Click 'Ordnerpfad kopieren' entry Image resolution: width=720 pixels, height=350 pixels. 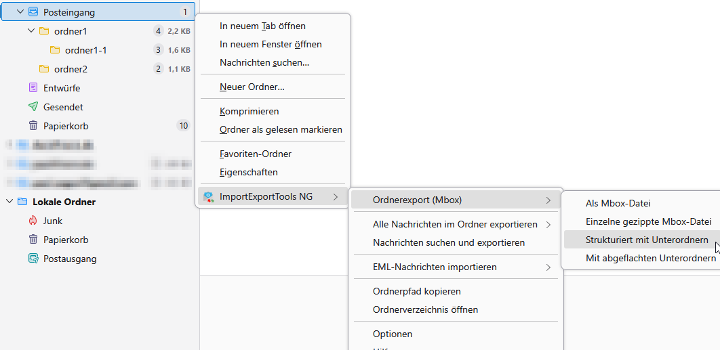pyautogui.click(x=416, y=291)
